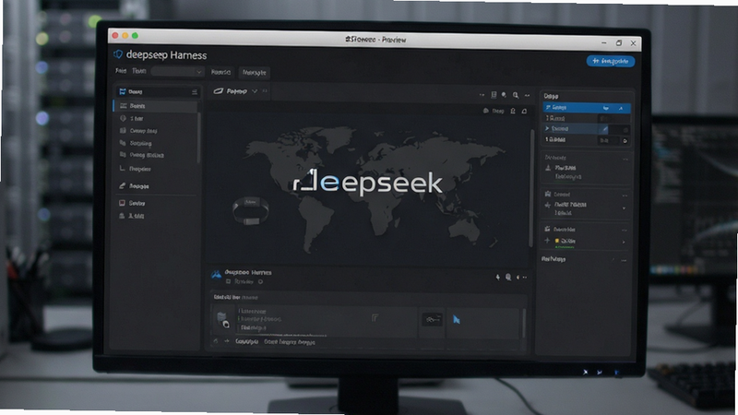Expand the down chevron in second right-panel card
Viewport: 738px width, 415px height.
click(625, 208)
